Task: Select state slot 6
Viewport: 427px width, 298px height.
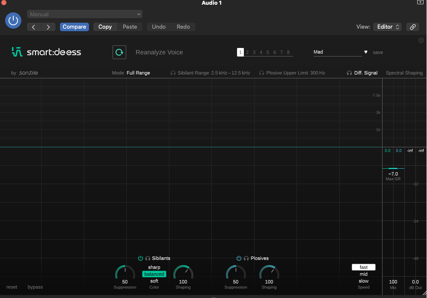Action: pos(275,52)
